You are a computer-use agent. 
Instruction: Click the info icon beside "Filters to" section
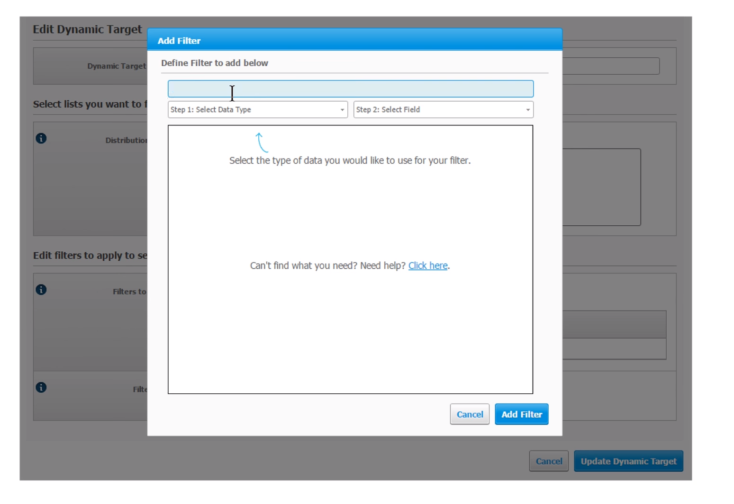[x=41, y=290]
